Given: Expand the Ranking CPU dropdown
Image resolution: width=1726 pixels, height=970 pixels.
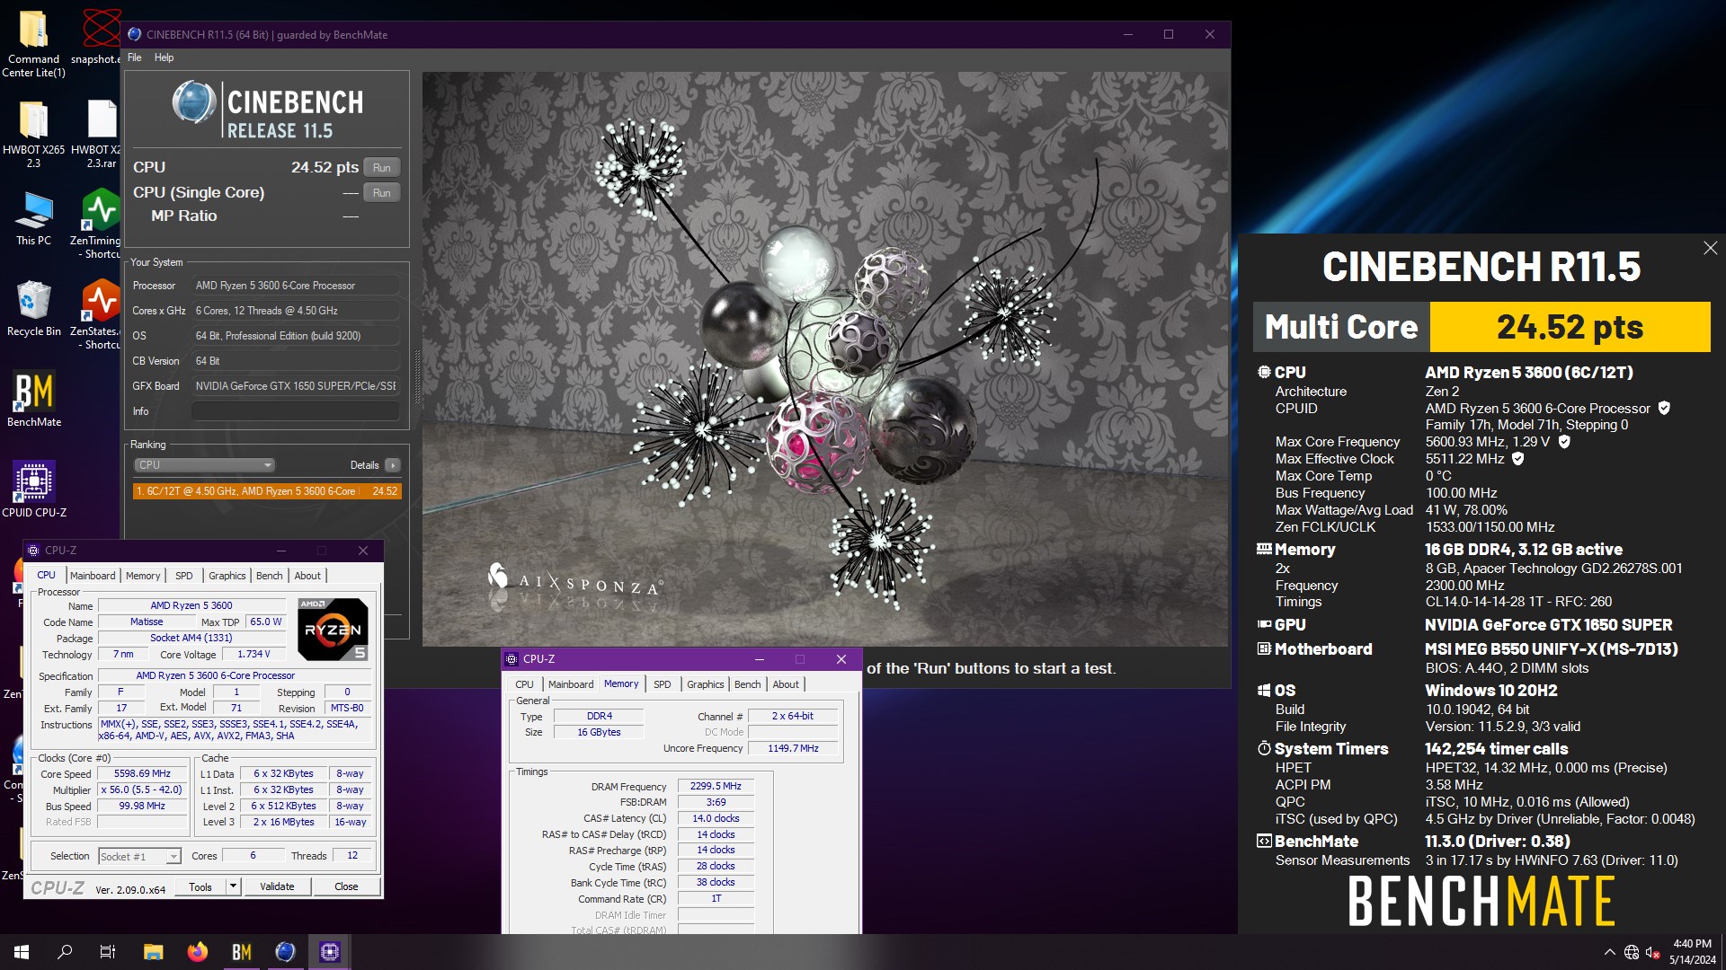Looking at the screenshot, I should tap(204, 465).
